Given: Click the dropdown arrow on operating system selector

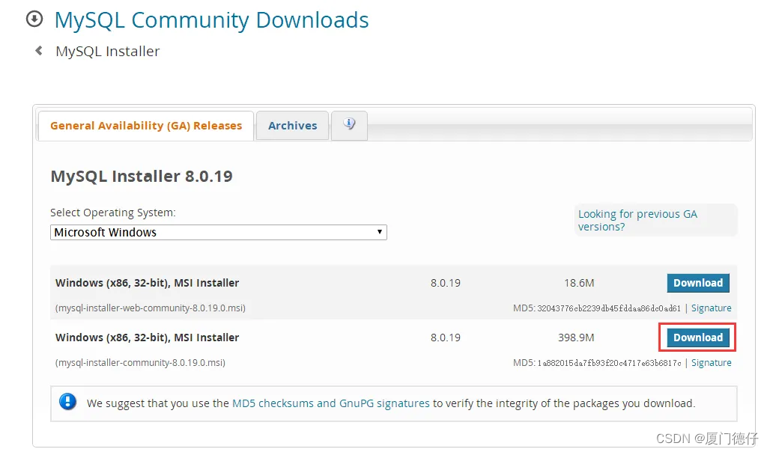Looking at the screenshot, I should tap(379, 232).
